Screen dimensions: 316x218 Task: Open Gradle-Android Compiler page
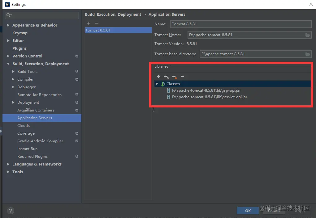point(40,141)
